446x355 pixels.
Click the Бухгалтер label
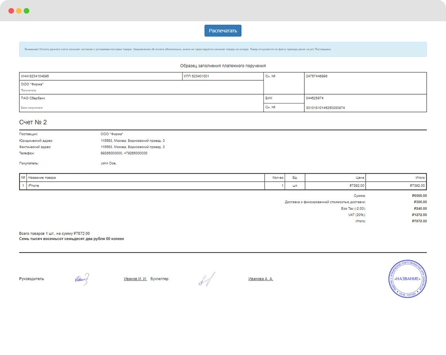tap(159, 279)
